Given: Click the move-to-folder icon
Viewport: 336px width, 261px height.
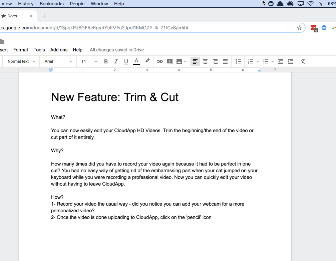Looking at the screenshot, I should pyautogui.click(x=2, y=41).
